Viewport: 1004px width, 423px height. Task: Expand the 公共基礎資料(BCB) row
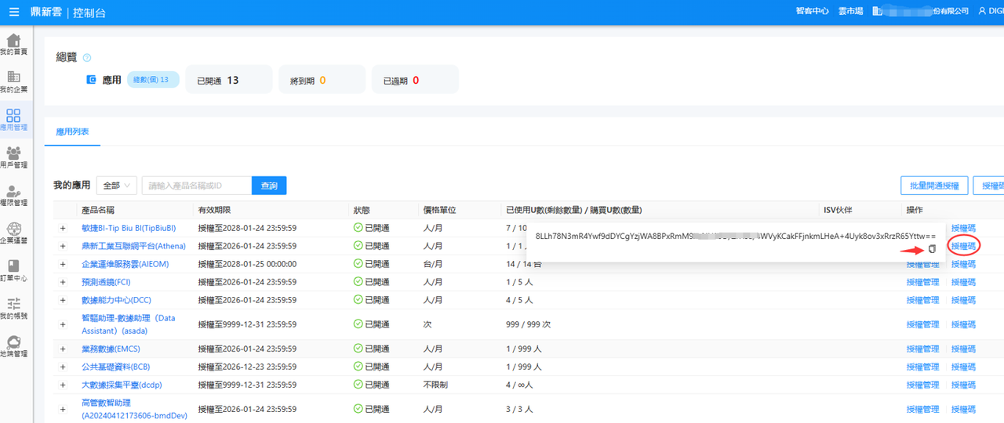coord(63,367)
